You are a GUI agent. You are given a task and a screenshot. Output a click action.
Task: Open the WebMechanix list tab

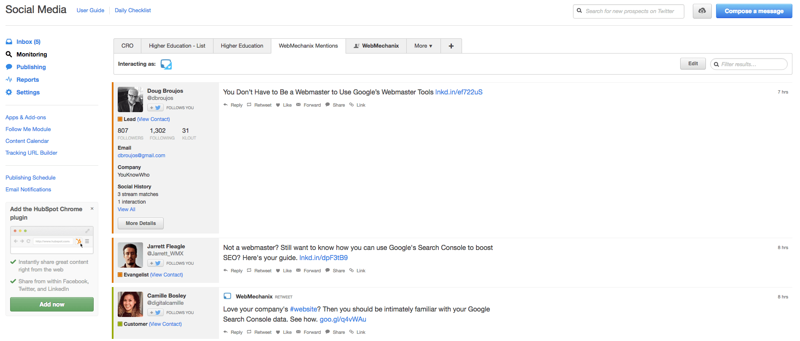pos(376,46)
